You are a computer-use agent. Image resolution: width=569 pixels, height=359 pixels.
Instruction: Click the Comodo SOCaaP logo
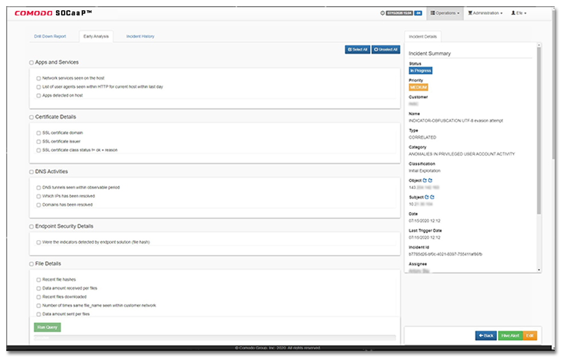[x=53, y=13]
